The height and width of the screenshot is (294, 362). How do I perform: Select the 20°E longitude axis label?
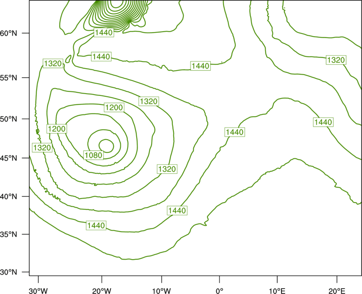point(337,291)
